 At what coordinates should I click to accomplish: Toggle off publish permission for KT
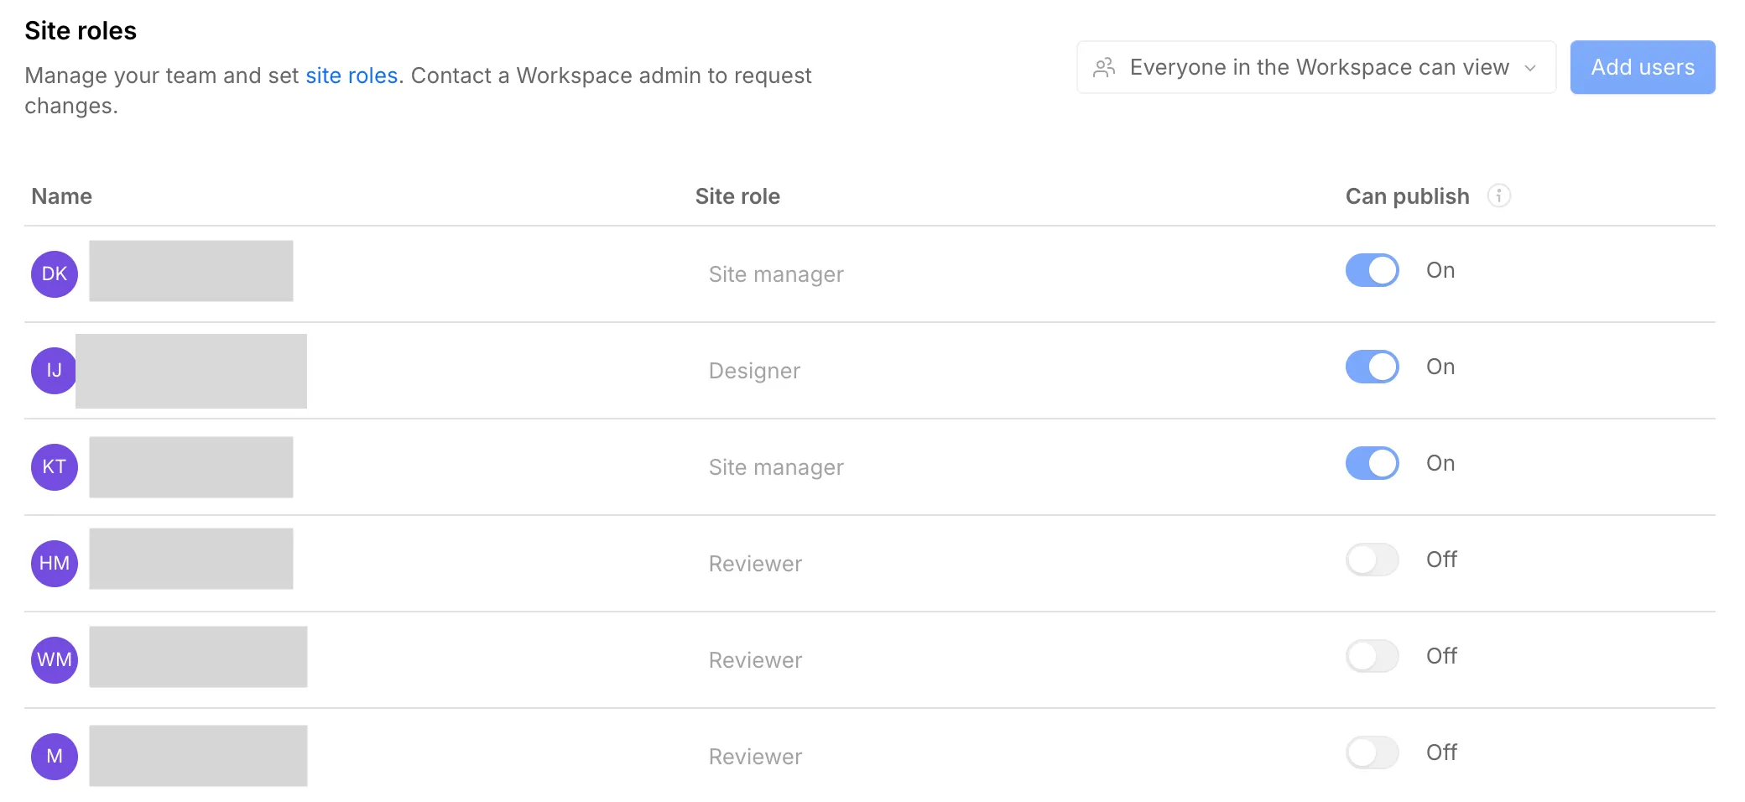coord(1373,463)
